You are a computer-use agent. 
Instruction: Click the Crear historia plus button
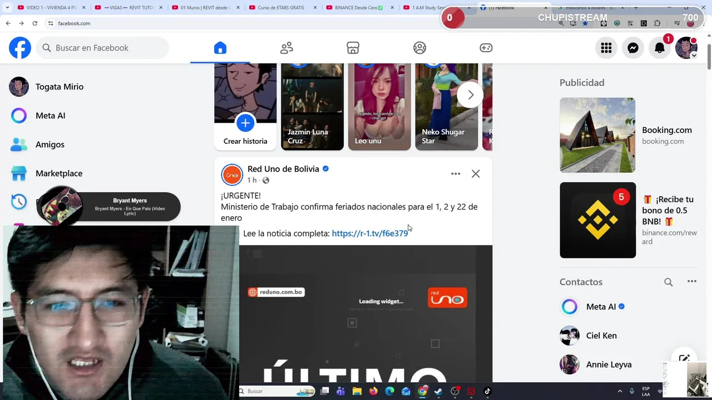click(245, 123)
